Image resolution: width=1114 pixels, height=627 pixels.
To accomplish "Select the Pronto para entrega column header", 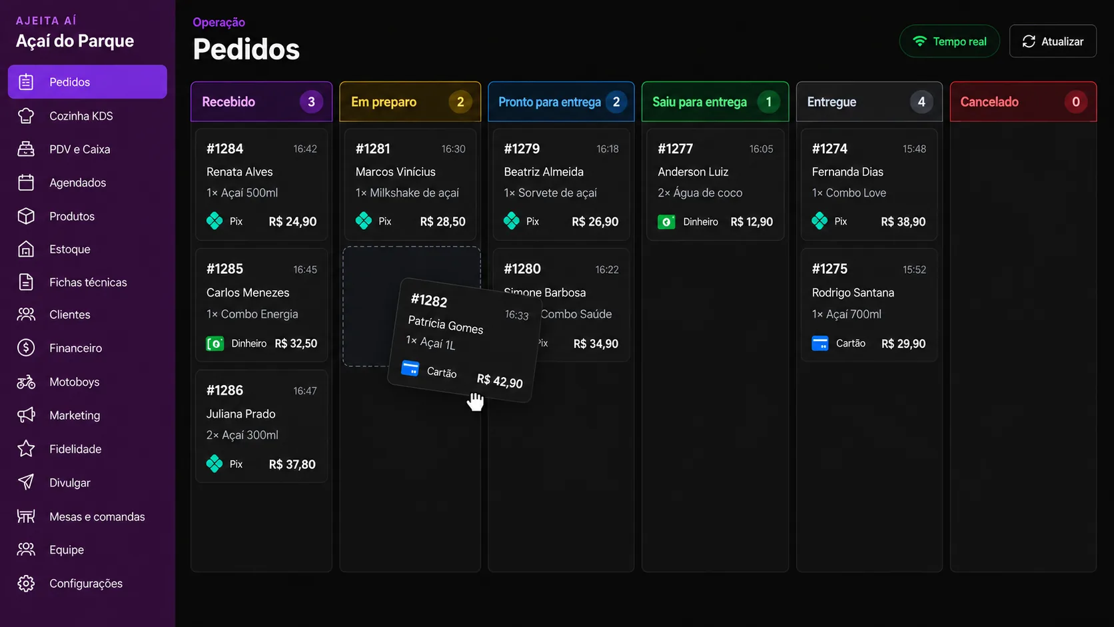I will pos(561,102).
